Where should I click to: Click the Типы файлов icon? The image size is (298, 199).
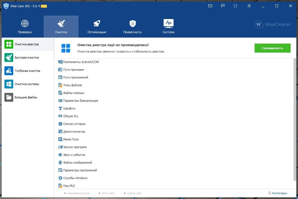(x=60, y=85)
